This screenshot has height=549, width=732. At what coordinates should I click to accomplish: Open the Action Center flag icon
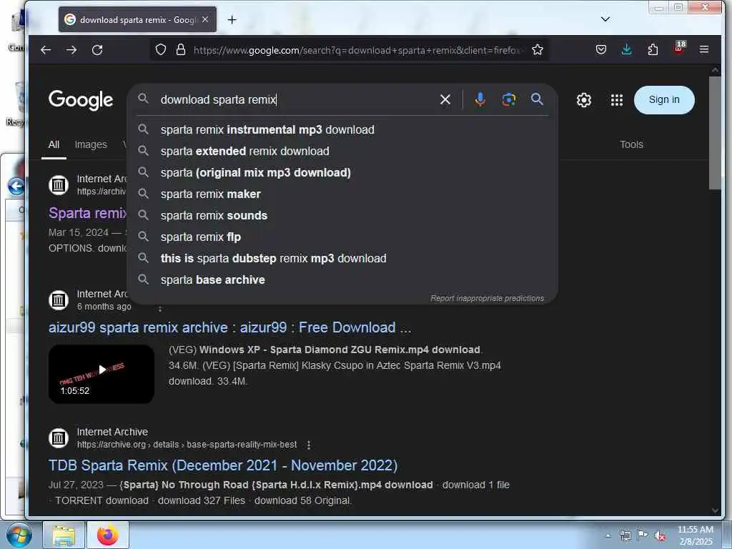pos(643,535)
